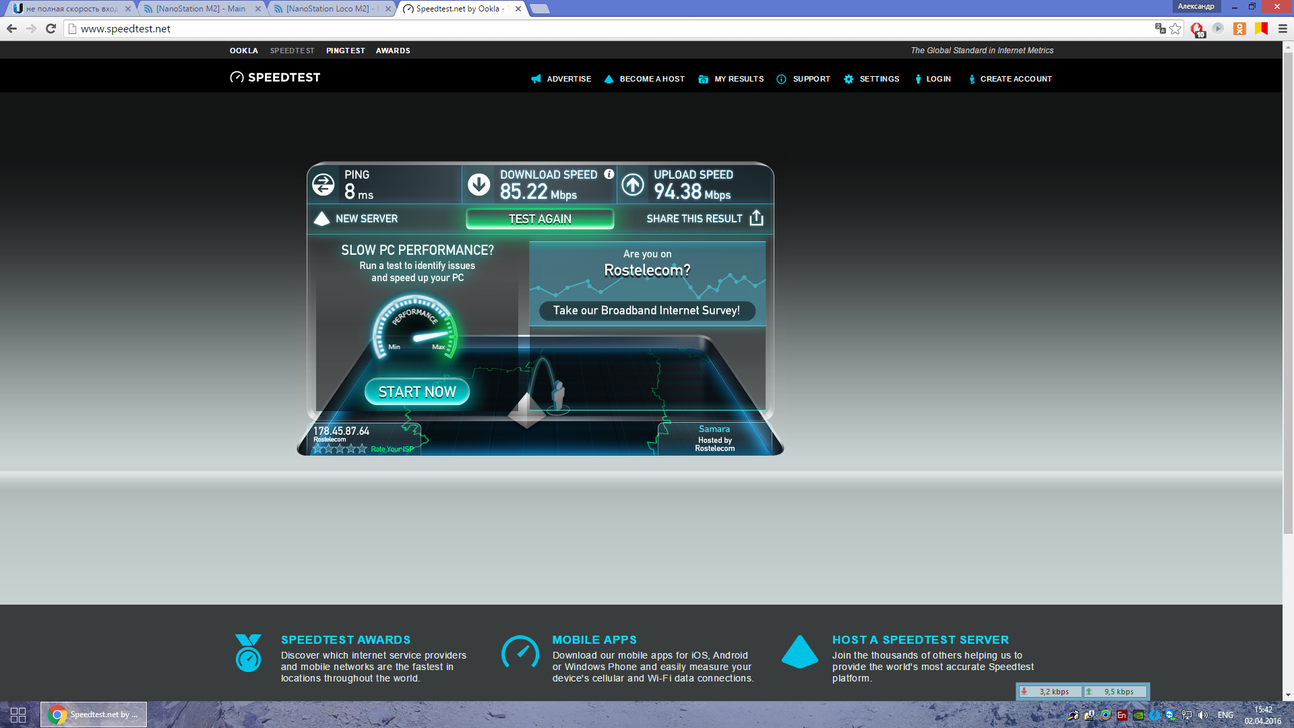Rate your ISP with the star rating
This screenshot has height=728, width=1294.
(x=340, y=449)
